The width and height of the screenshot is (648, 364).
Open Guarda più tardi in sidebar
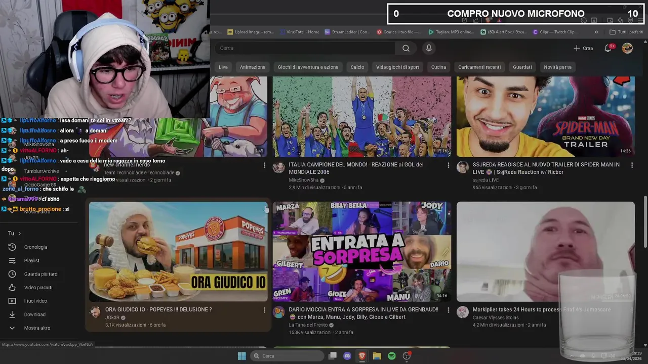tap(34, 274)
